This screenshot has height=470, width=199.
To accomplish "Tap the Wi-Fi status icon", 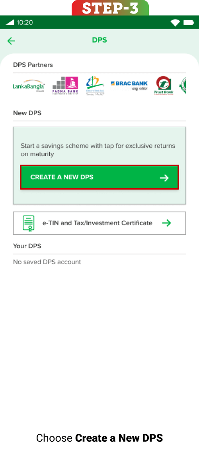I will point(175,23).
